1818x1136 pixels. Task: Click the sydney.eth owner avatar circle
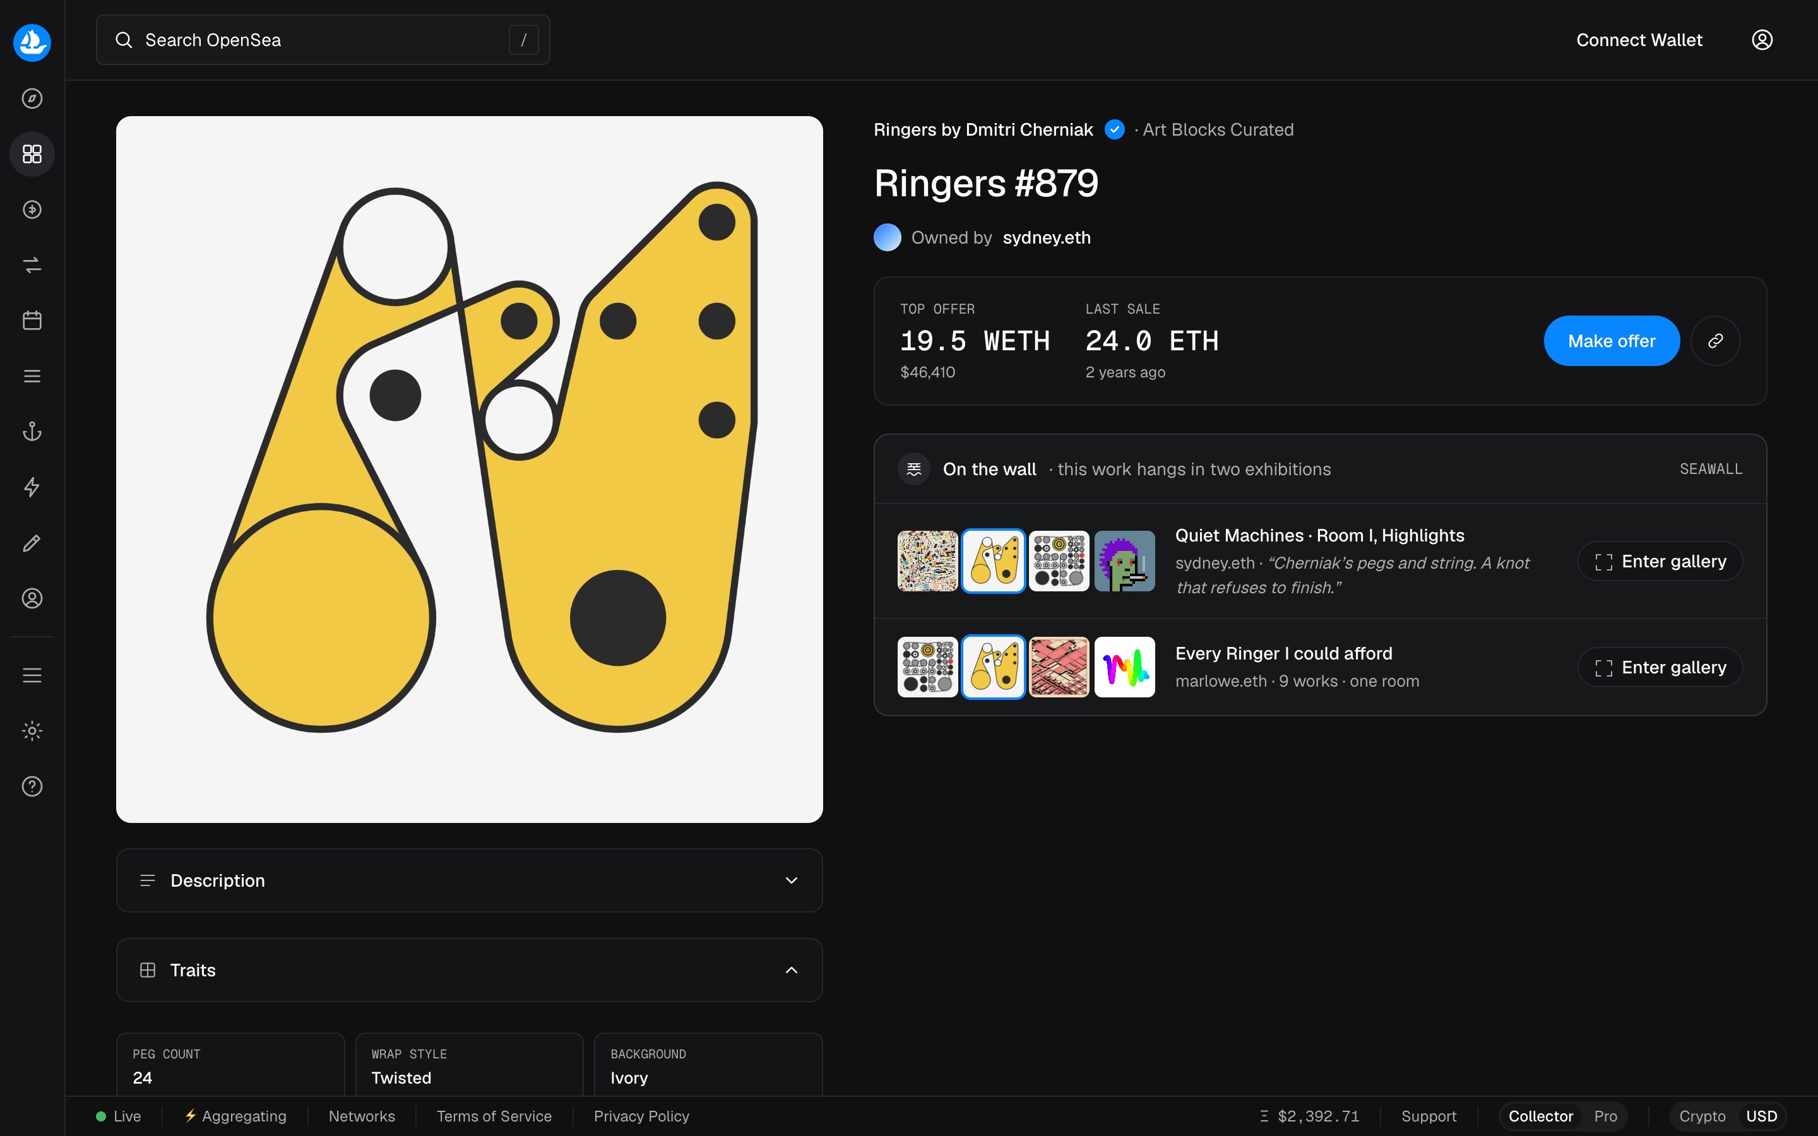(887, 237)
